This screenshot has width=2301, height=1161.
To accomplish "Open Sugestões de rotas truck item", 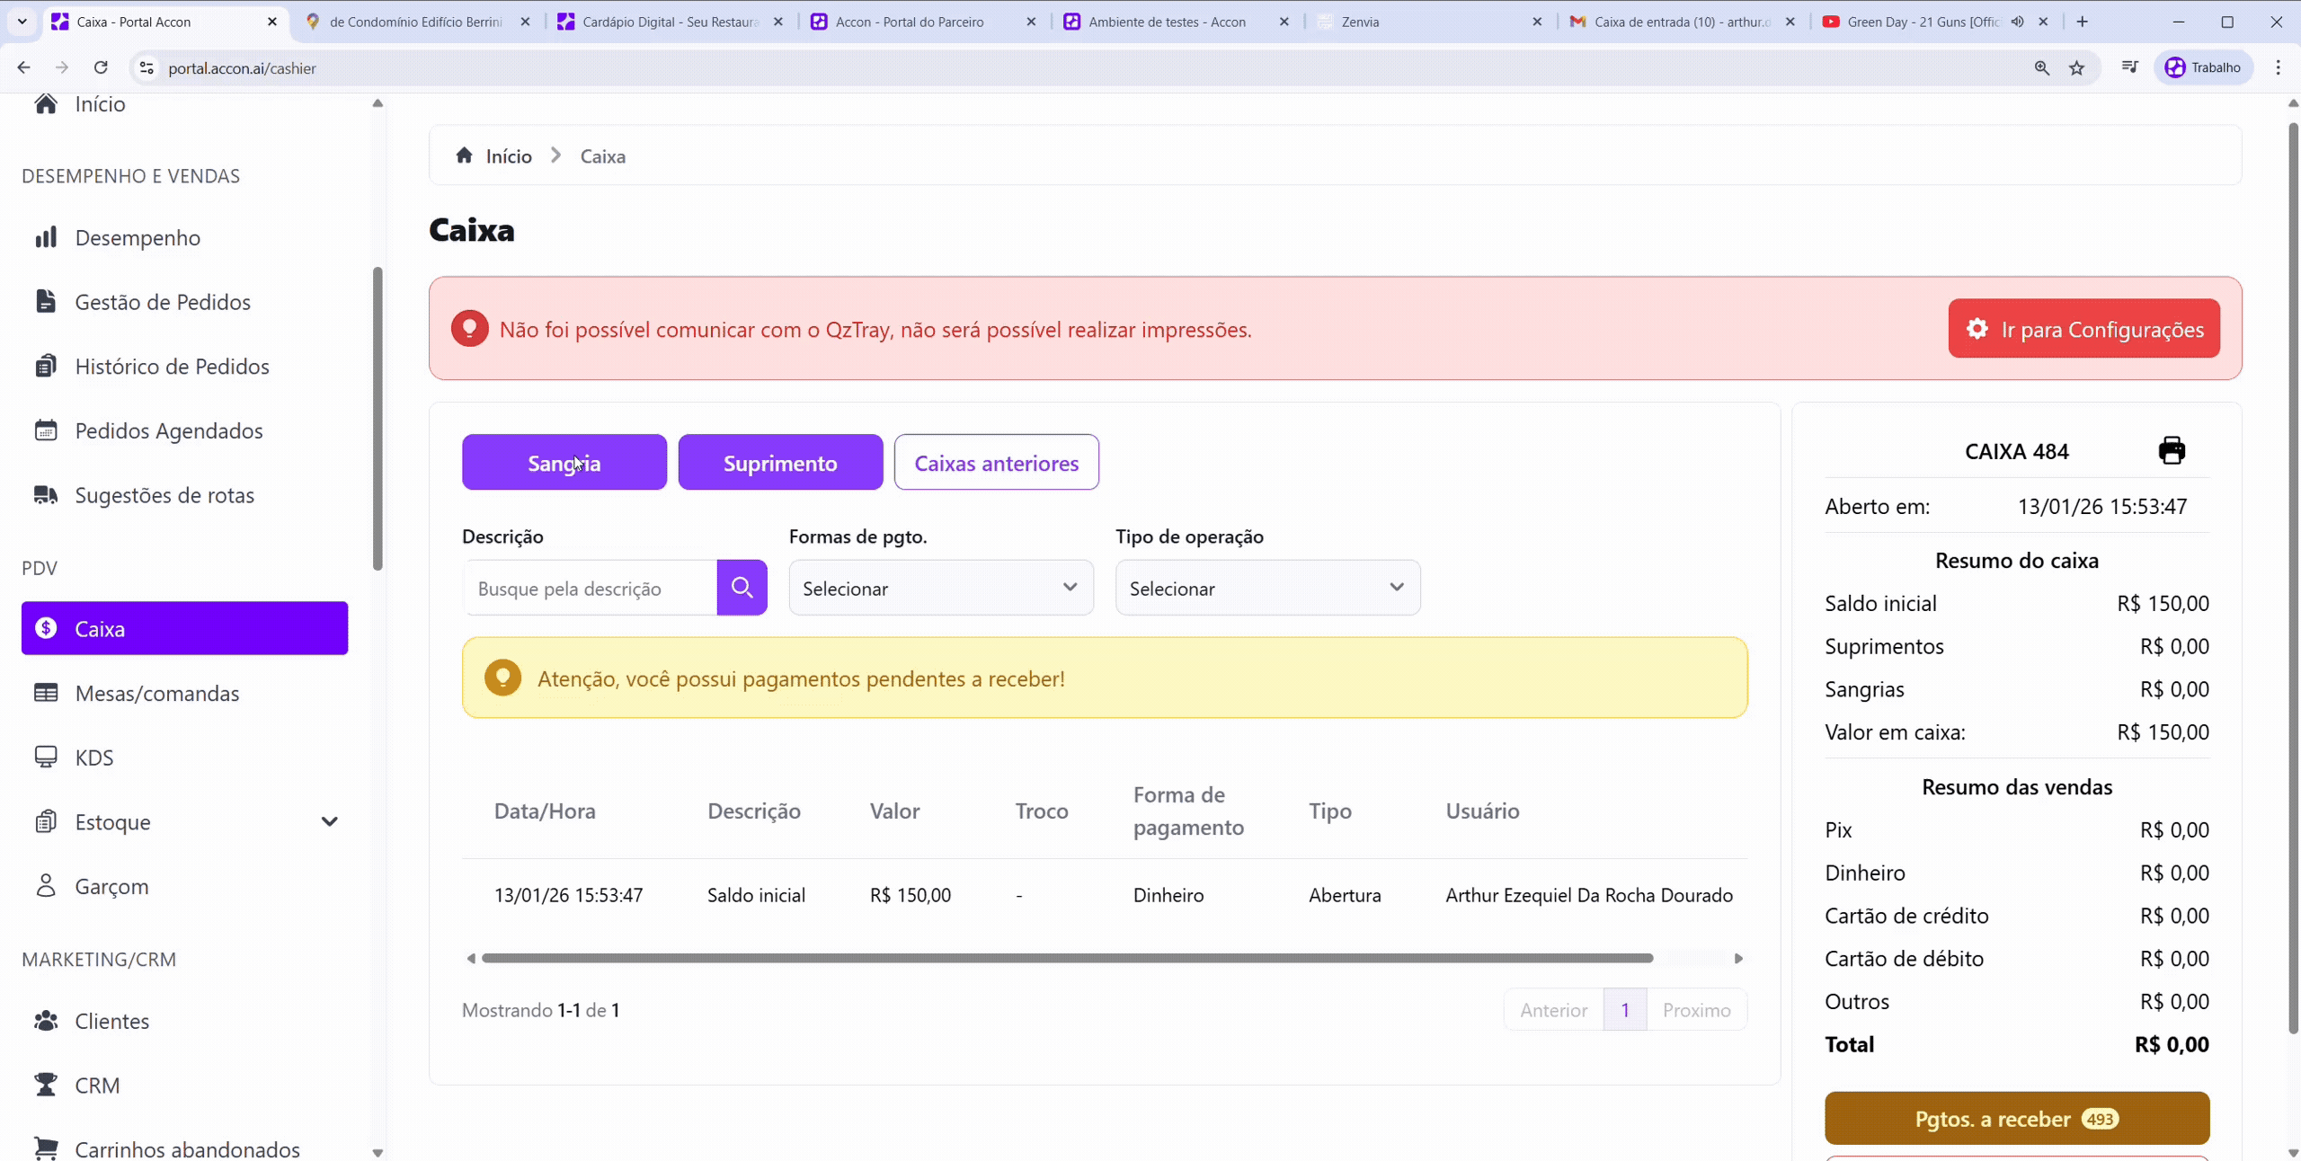I will click(x=164, y=495).
